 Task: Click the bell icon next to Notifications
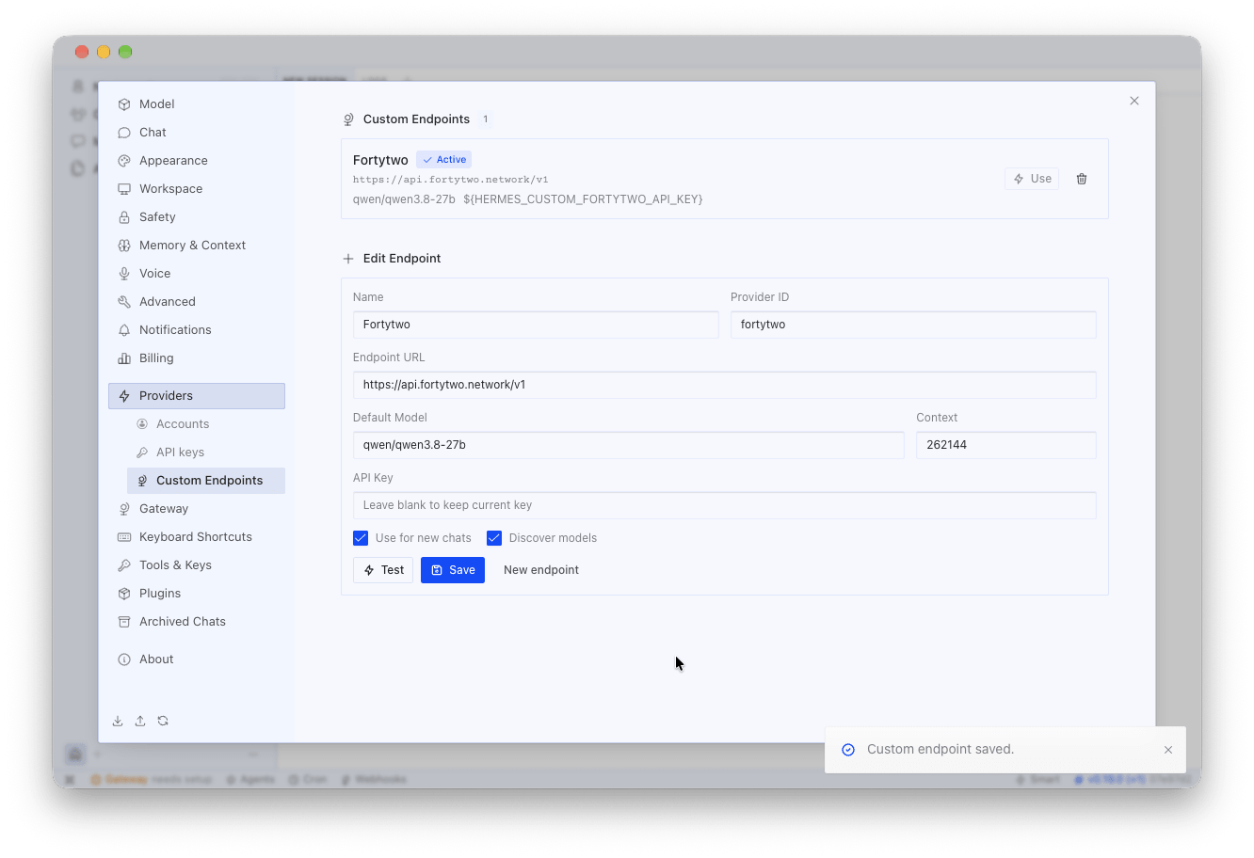click(x=124, y=330)
